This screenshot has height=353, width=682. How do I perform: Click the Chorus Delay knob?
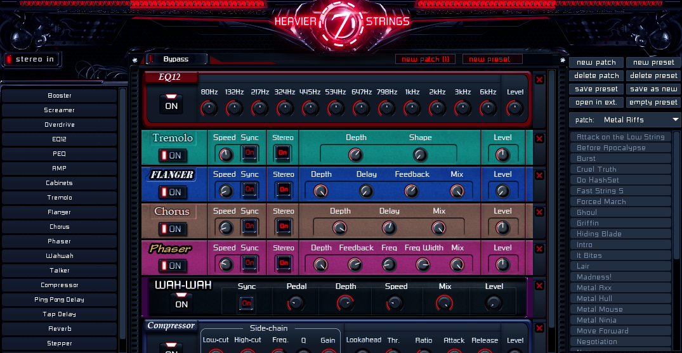390,228
